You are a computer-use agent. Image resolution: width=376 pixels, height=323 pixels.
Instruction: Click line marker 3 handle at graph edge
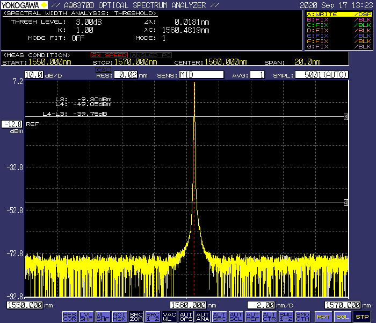(346, 117)
